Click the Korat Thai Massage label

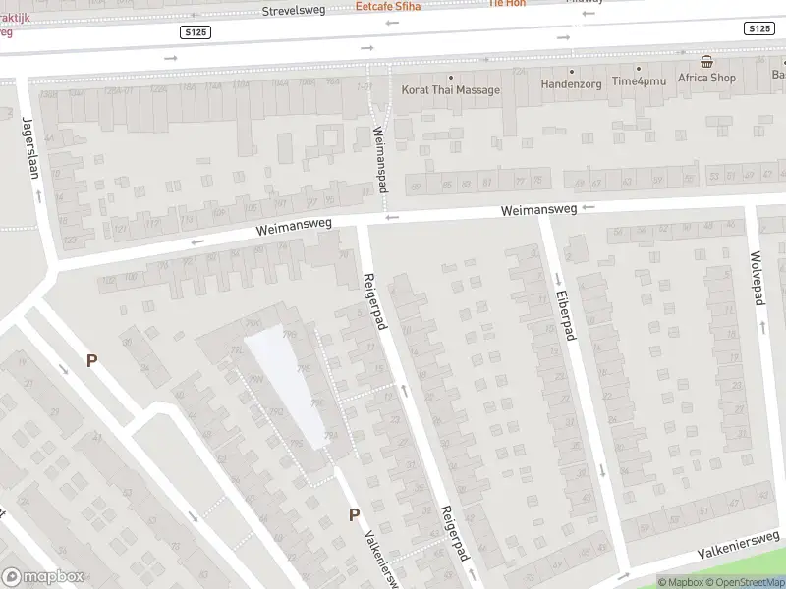(451, 90)
